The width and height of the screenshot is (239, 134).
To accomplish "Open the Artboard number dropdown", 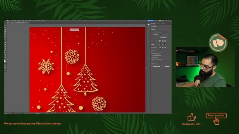I will pyautogui.click(x=161, y=35).
